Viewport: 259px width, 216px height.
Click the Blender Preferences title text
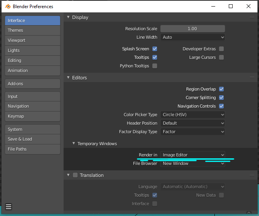[x=33, y=7]
